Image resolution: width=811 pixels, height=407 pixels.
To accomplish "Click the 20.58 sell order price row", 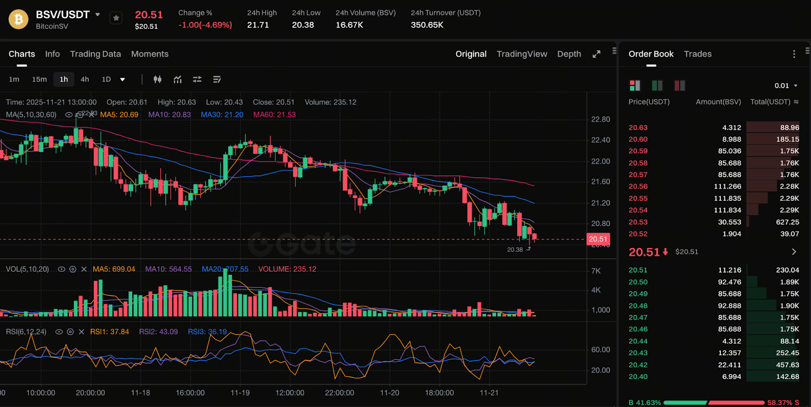I will pos(638,163).
